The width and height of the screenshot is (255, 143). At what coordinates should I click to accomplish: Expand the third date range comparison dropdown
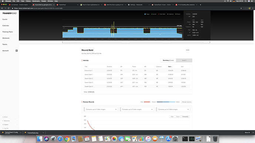[x=173, y=109]
